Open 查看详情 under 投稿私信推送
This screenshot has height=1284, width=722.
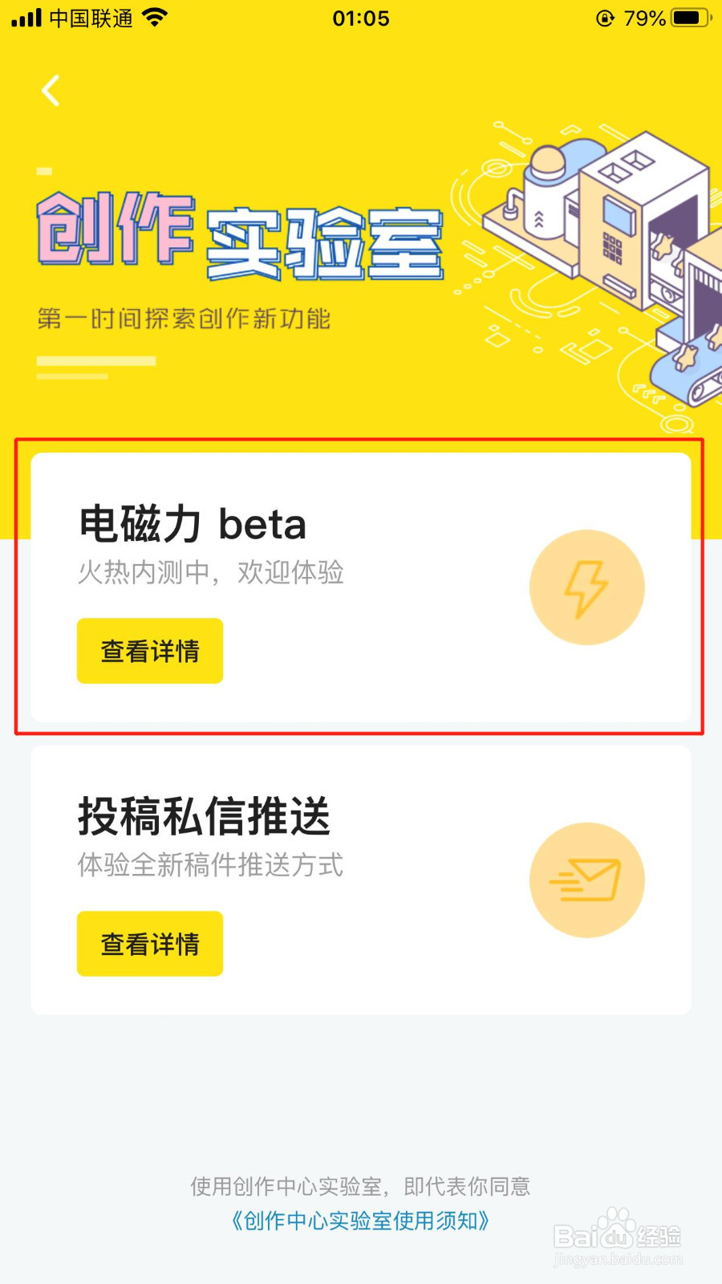pyautogui.click(x=150, y=944)
